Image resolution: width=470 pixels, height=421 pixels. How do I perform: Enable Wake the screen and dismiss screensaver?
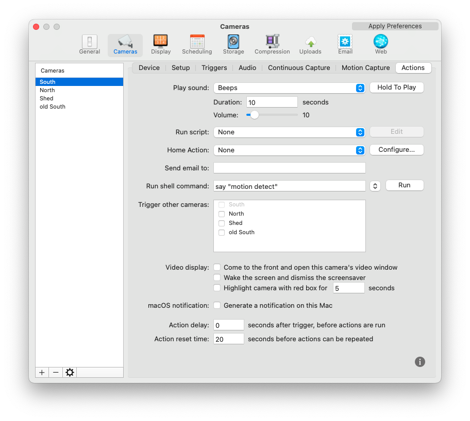[217, 277]
